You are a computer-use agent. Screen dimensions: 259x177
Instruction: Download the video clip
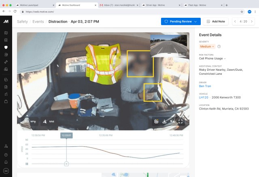tap(164, 121)
